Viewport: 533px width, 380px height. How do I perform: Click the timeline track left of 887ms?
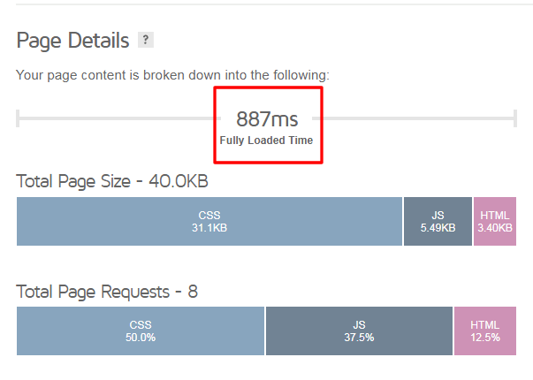coord(117,118)
